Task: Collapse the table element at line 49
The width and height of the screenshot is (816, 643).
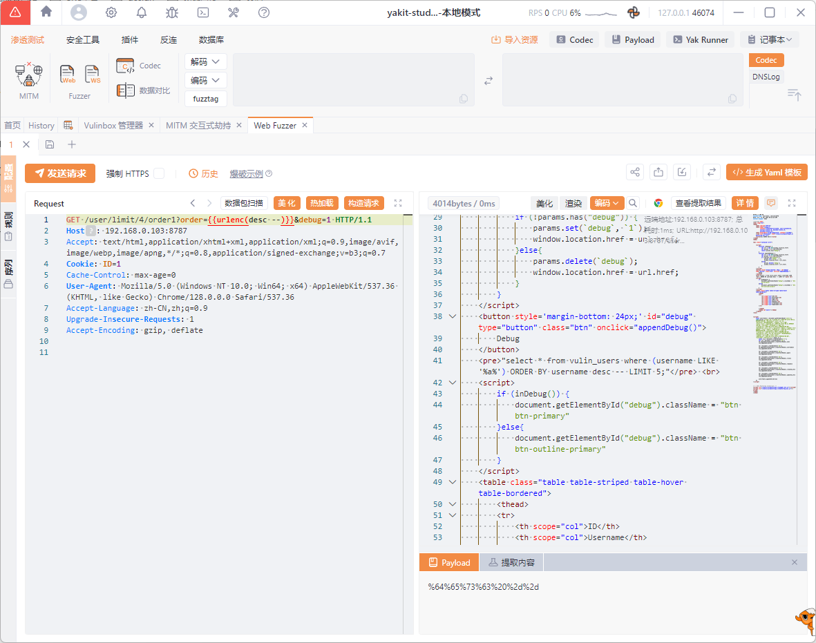Action: pos(453,482)
